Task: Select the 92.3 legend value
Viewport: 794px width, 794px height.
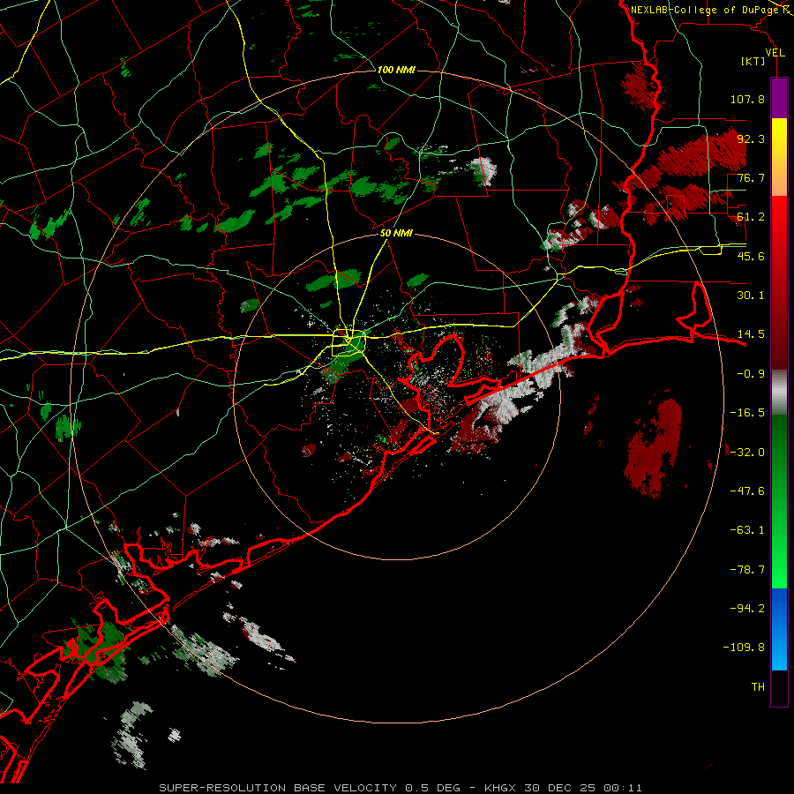Action: 751,139
